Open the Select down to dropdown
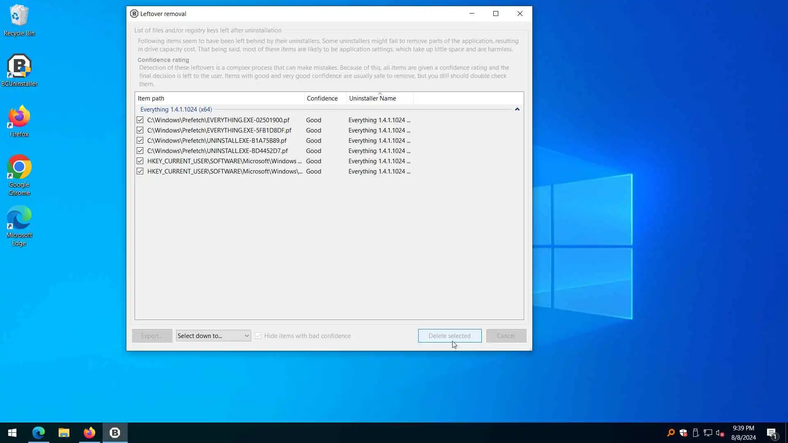Viewport: 788px width, 443px height. [213, 336]
